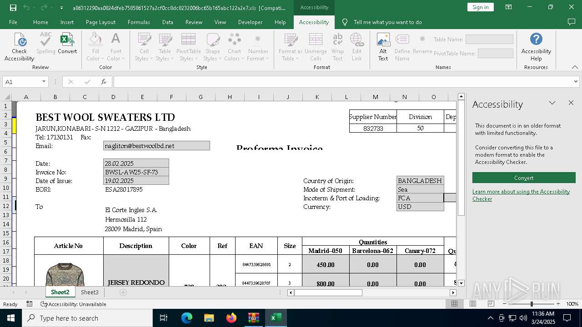Click the Spelling icon in Review group

[x=46, y=40]
